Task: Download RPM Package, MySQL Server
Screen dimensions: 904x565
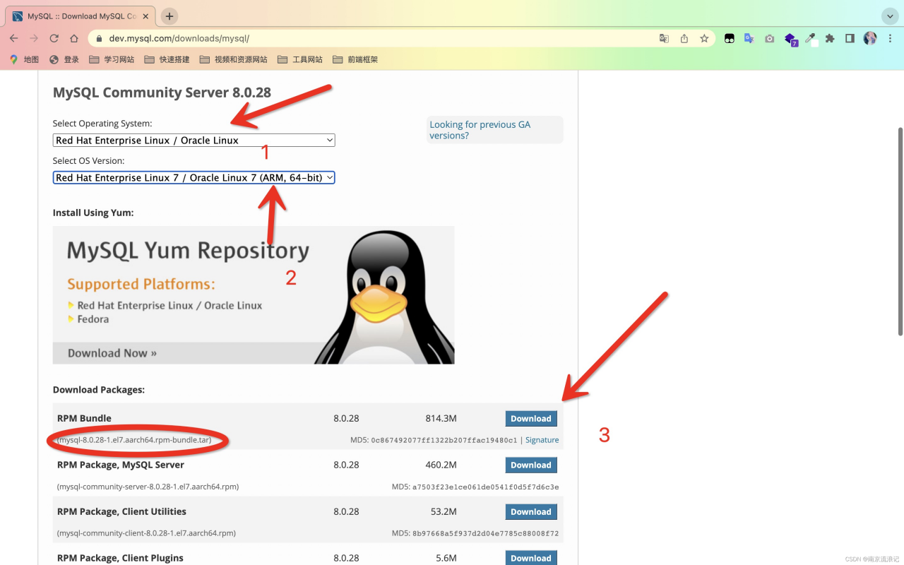Action: [531, 465]
